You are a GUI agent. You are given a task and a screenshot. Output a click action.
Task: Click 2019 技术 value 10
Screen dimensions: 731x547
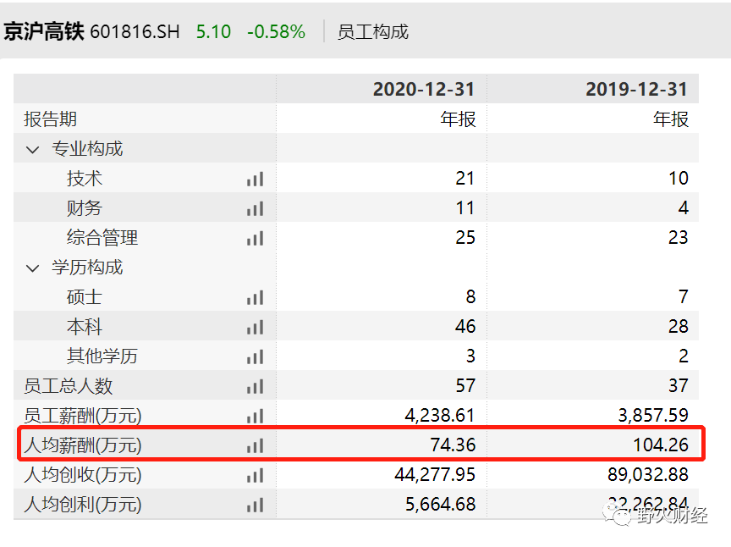[678, 179]
